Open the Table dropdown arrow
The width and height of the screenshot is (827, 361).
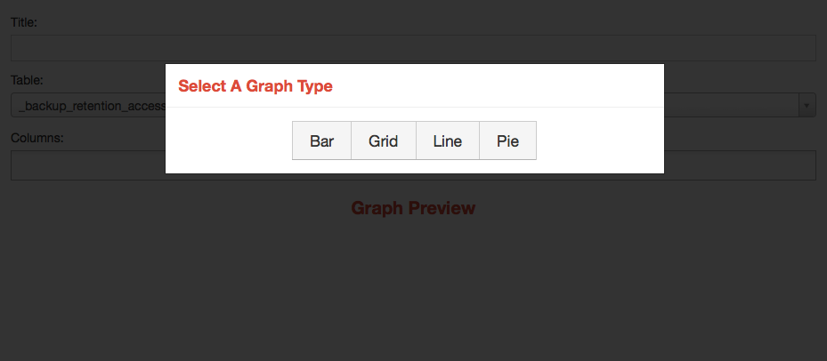pyautogui.click(x=807, y=106)
